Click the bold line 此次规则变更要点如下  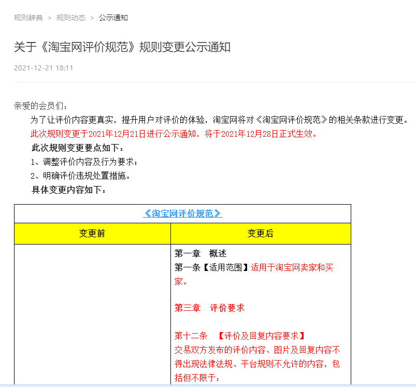click(x=78, y=148)
